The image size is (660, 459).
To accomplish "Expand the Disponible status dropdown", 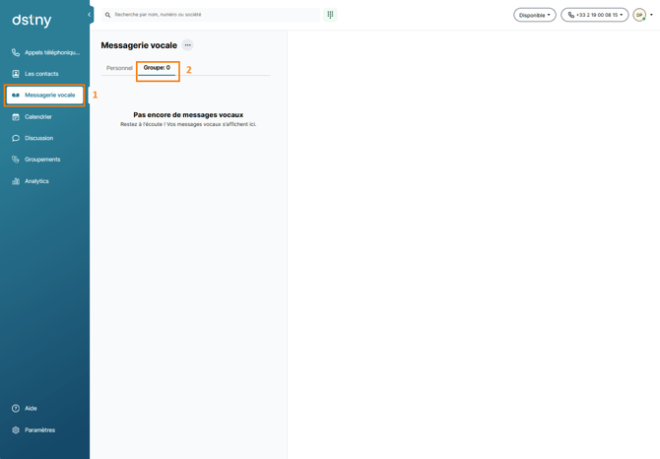I will tap(535, 15).
